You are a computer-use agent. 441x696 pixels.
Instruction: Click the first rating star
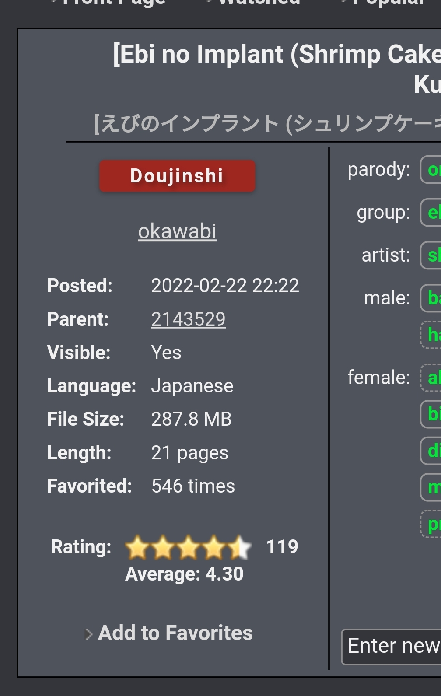pos(137,548)
